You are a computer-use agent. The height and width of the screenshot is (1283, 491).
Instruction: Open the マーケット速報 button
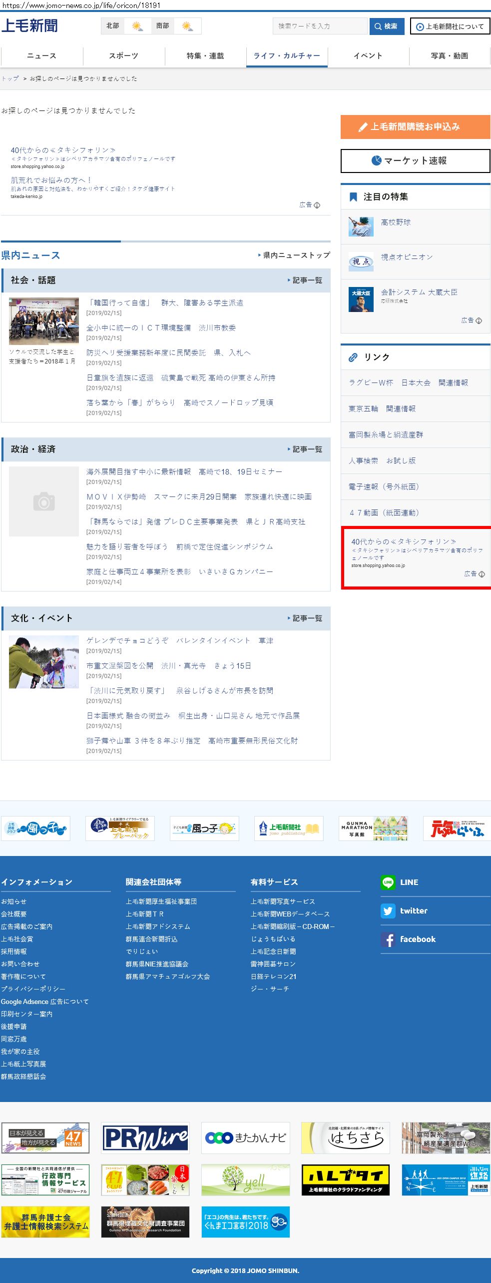(415, 161)
